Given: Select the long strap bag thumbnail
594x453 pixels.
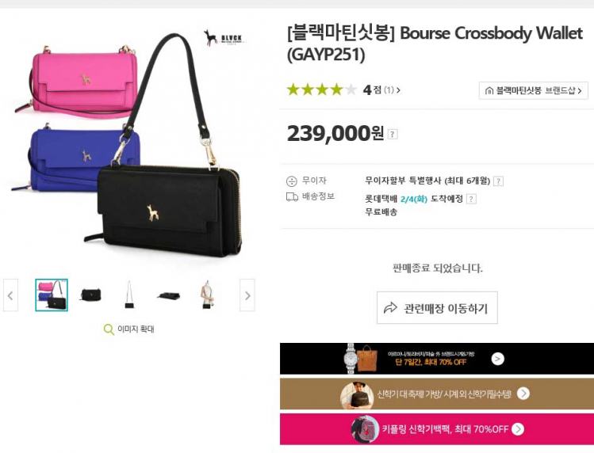Looking at the screenshot, I should (129, 295).
